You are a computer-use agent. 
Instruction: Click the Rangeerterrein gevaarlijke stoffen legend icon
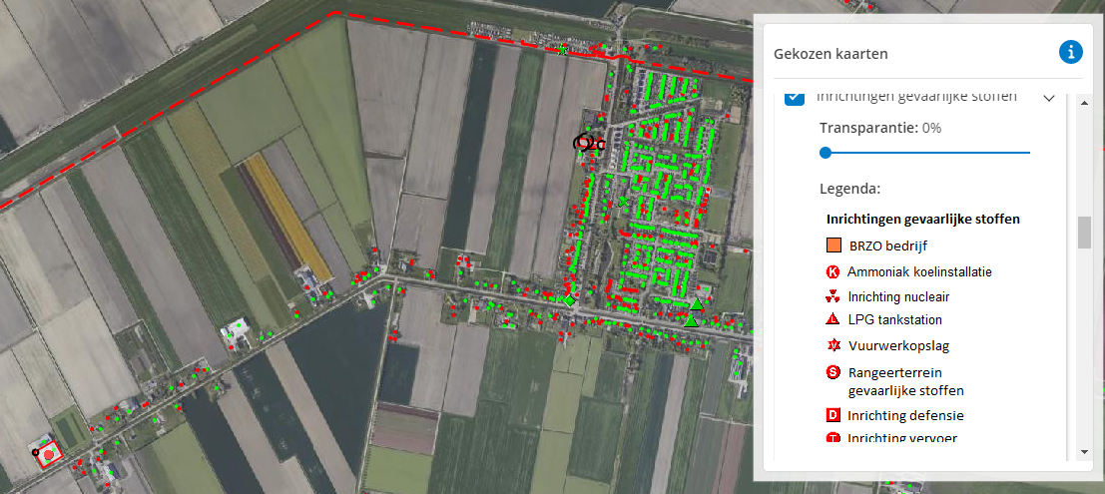[x=832, y=372]
